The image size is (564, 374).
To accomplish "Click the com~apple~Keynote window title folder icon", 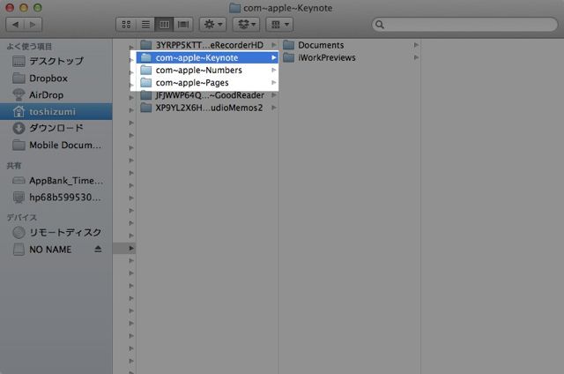I will coord(235,8).
